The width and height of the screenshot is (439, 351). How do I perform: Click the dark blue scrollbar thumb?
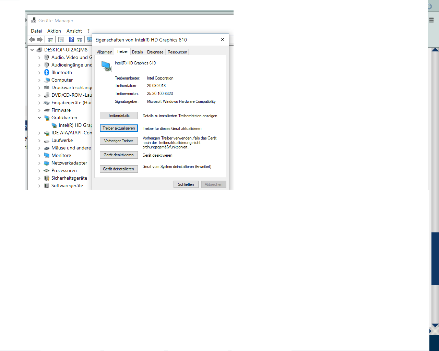435,259
